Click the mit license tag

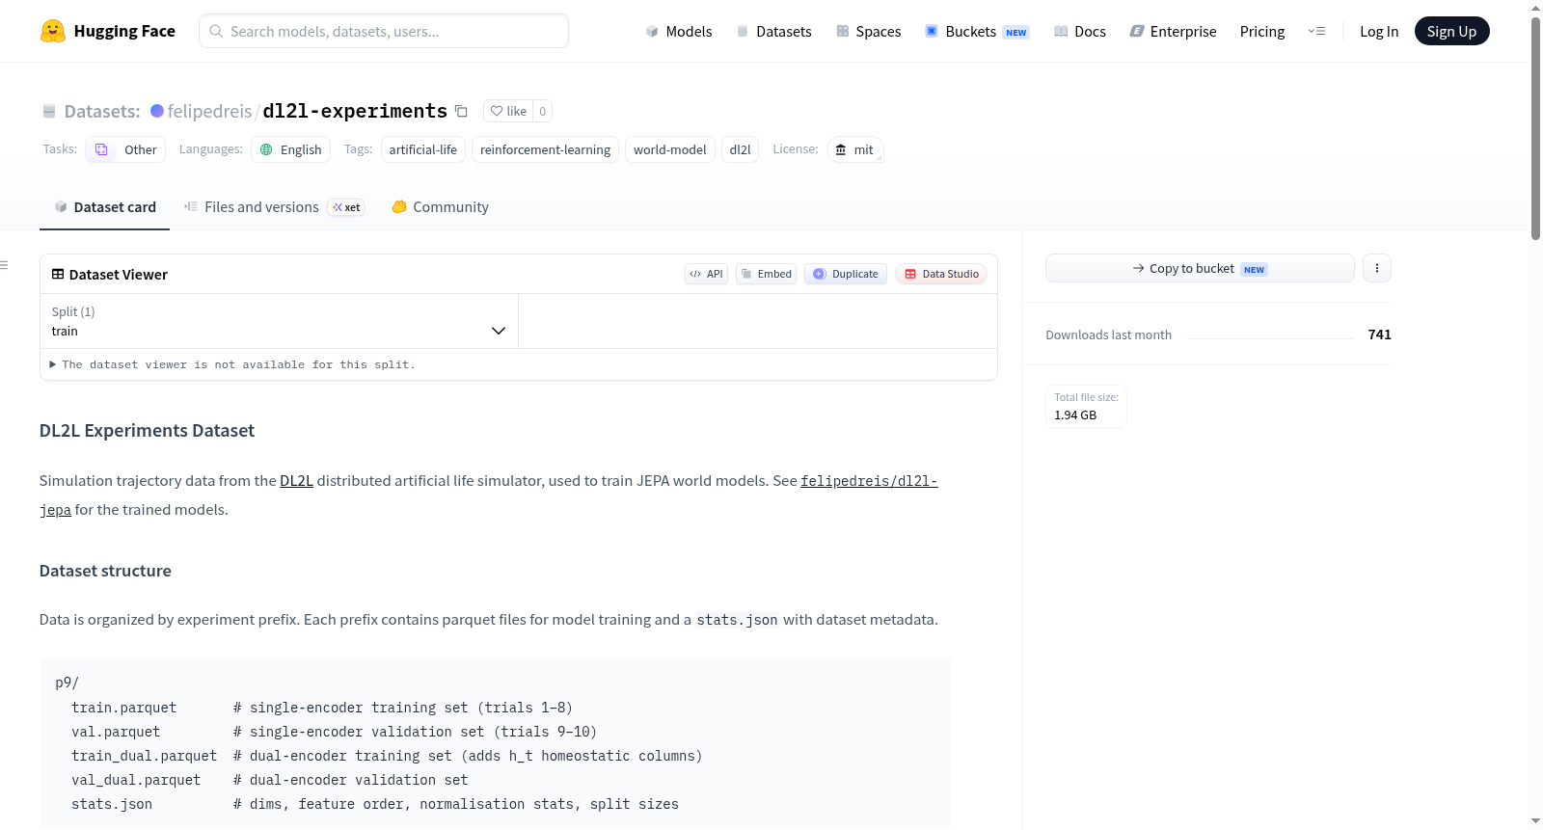point(854,149)
